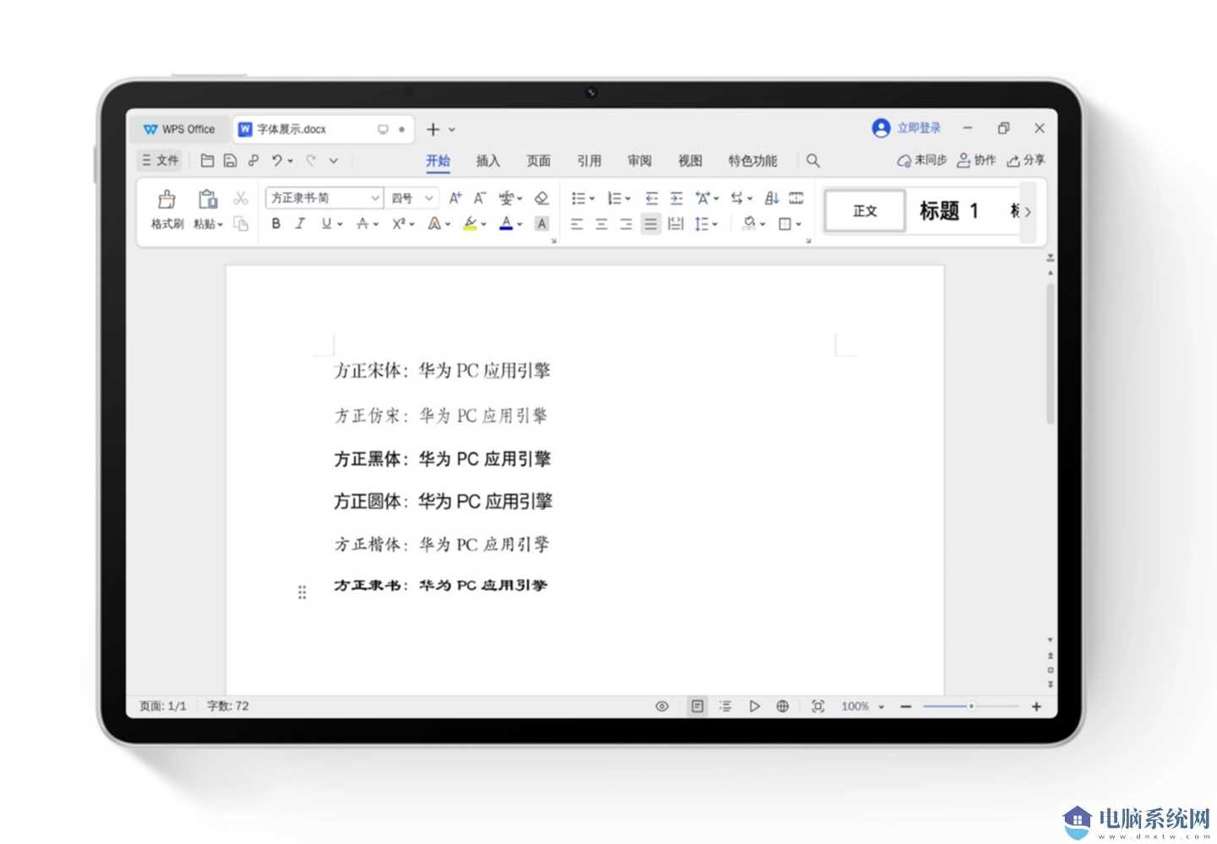Switch to the 页面 tab
Image resolution: width=1217 pixels, height=844 pixels.
point(538,161)
